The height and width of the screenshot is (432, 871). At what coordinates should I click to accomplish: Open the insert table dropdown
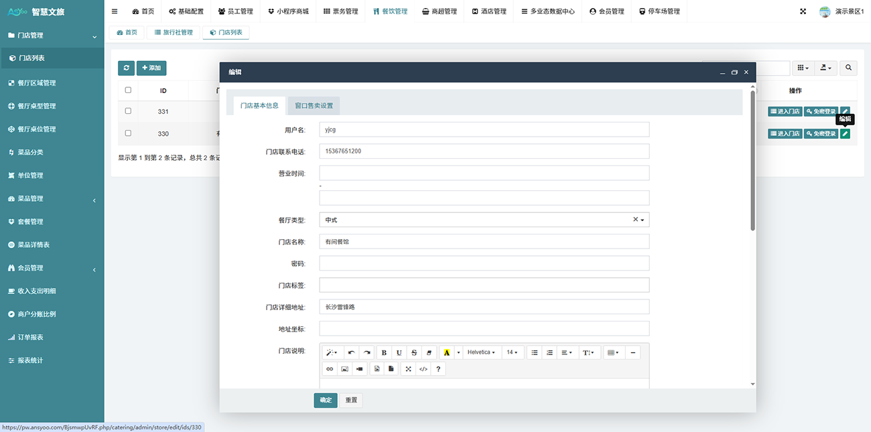(x=613, y=352)
